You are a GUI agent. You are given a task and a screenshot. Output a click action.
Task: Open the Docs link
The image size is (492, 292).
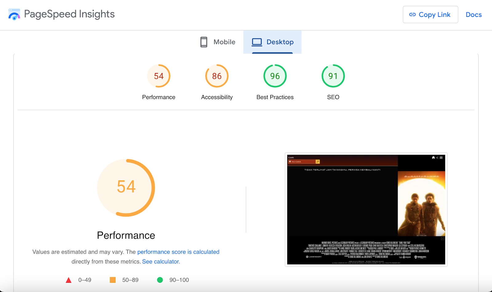pyautogui.click(x=474, y=14)
